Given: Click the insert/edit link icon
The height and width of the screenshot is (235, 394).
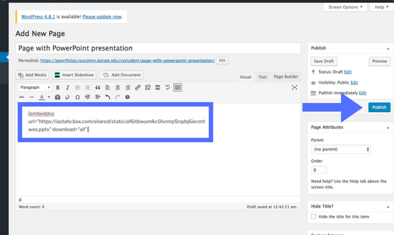Looking at the screenshot, I should click(138, 88).
